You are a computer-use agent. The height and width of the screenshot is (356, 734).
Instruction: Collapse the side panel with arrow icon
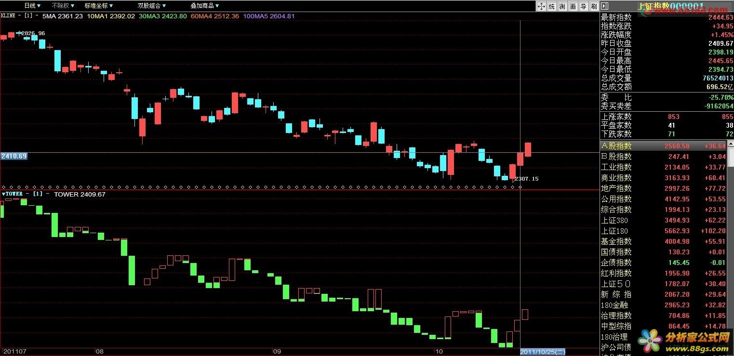(604, 6)
